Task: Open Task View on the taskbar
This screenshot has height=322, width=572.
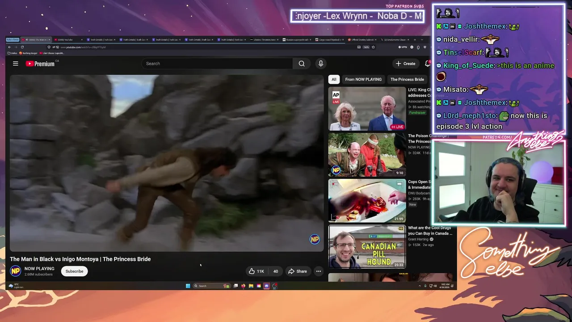Action: pos(236,286)
